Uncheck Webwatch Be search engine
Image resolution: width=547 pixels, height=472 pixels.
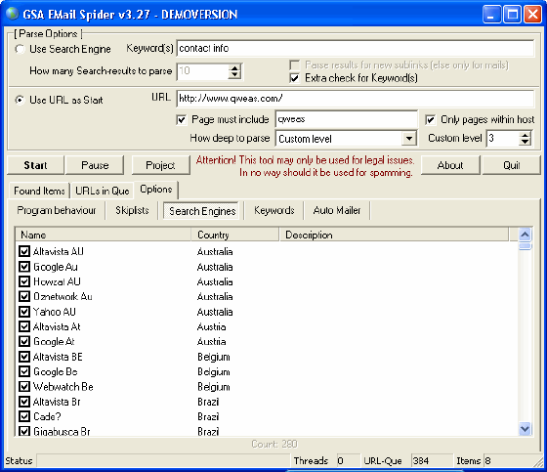(24, 386)
